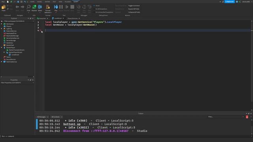
Task: Switch to the AVATAR ribbon tab
Action: coord(47,2)
